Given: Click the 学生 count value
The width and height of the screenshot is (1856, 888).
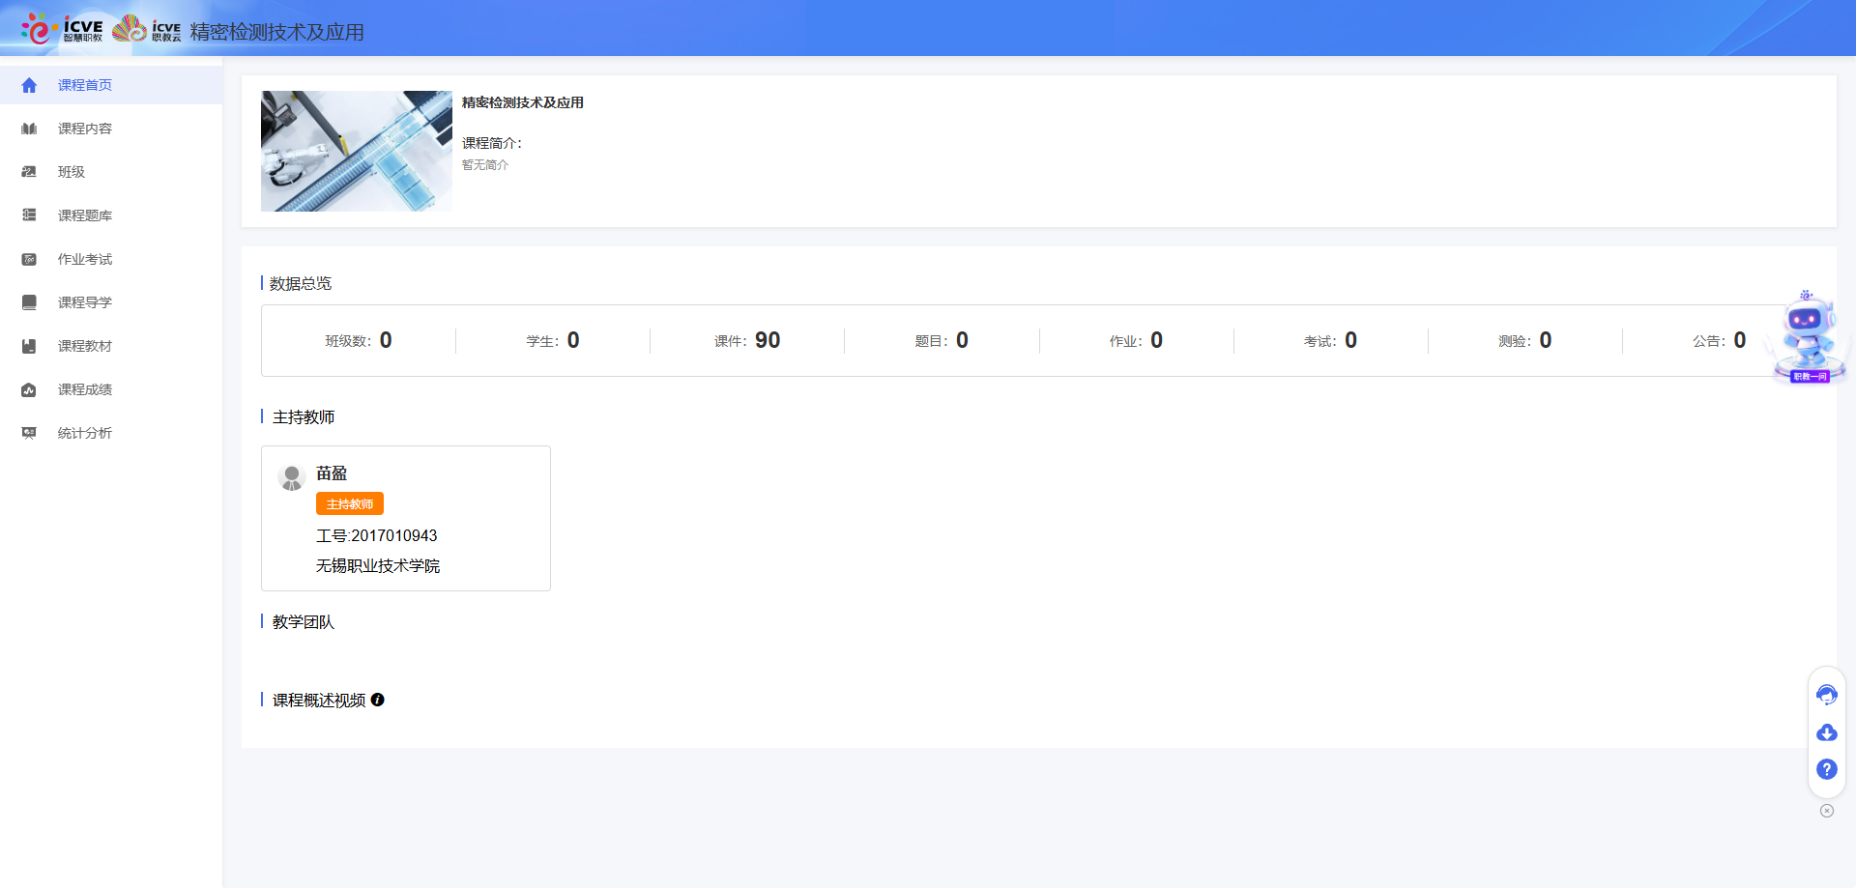Looking at the screenshot, I should 573,340.
